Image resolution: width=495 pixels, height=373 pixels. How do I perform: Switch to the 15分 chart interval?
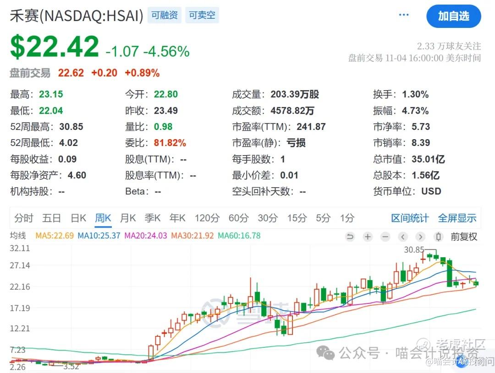tap(297, 218)
